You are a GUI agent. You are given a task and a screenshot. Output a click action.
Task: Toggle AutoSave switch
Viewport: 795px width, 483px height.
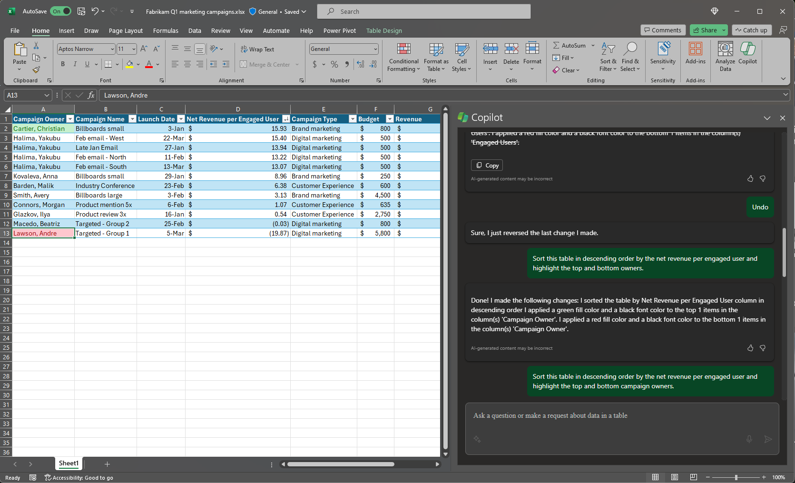click(x=61, y=11)
